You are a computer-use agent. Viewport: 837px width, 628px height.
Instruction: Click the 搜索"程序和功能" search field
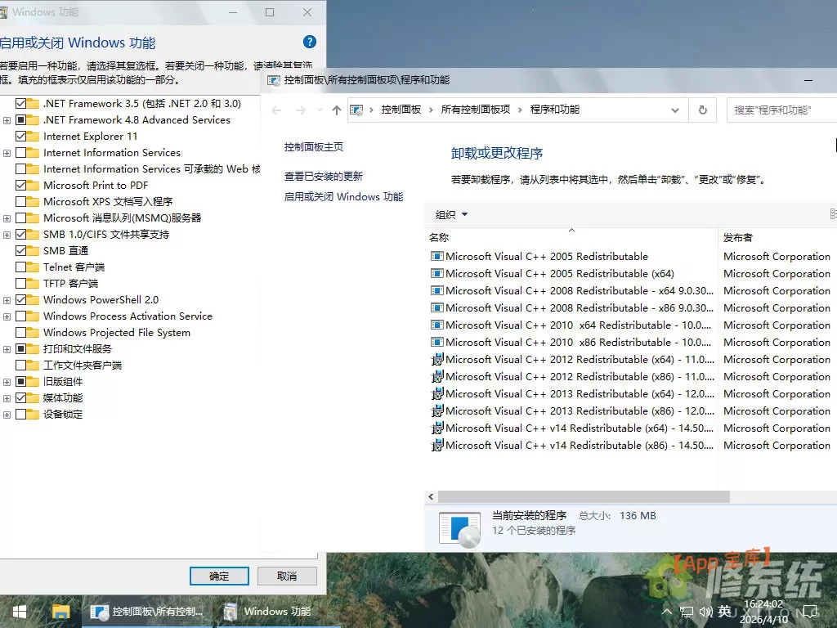point(781,110)
